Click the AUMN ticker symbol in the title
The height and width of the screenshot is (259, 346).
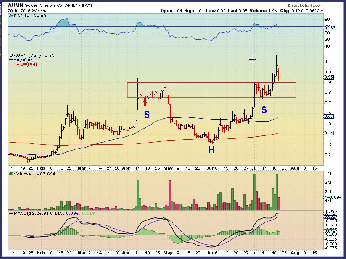pyautogui.click(x=15, y=5)
